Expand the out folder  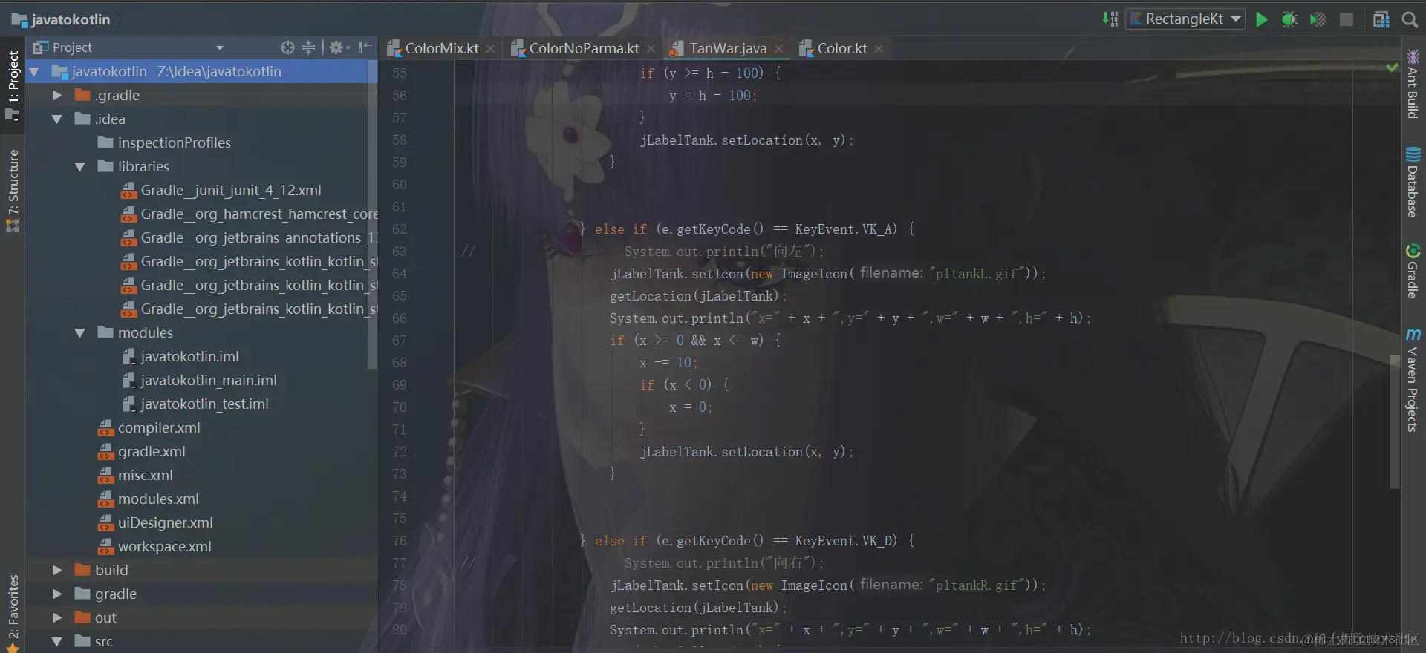coord(56,618)
